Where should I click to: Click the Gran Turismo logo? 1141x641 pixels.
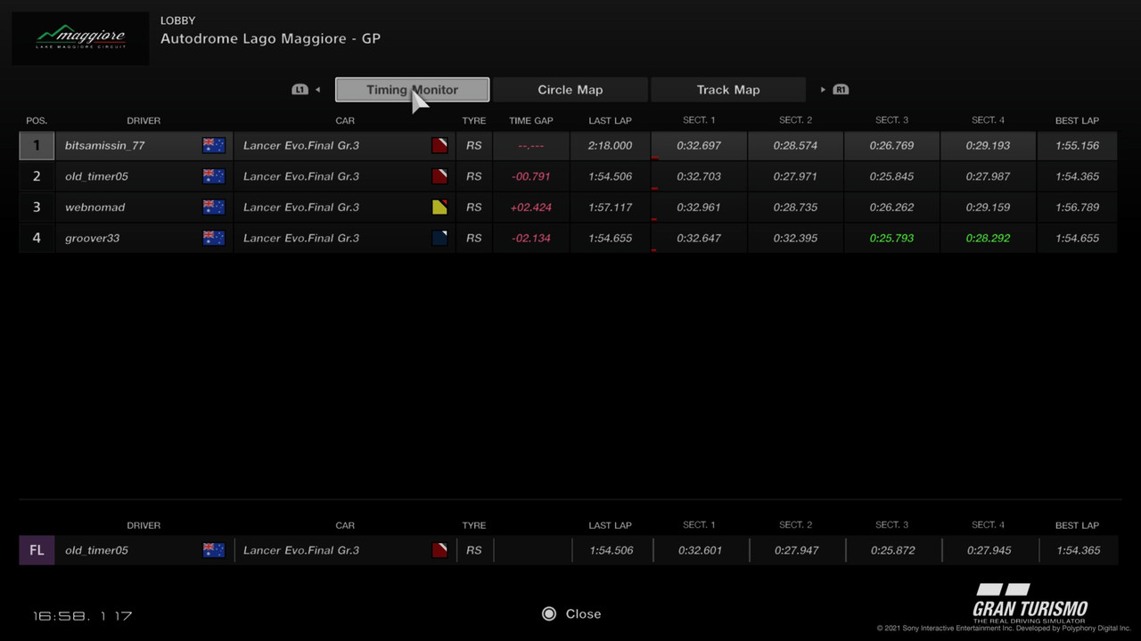(1030, 605)
